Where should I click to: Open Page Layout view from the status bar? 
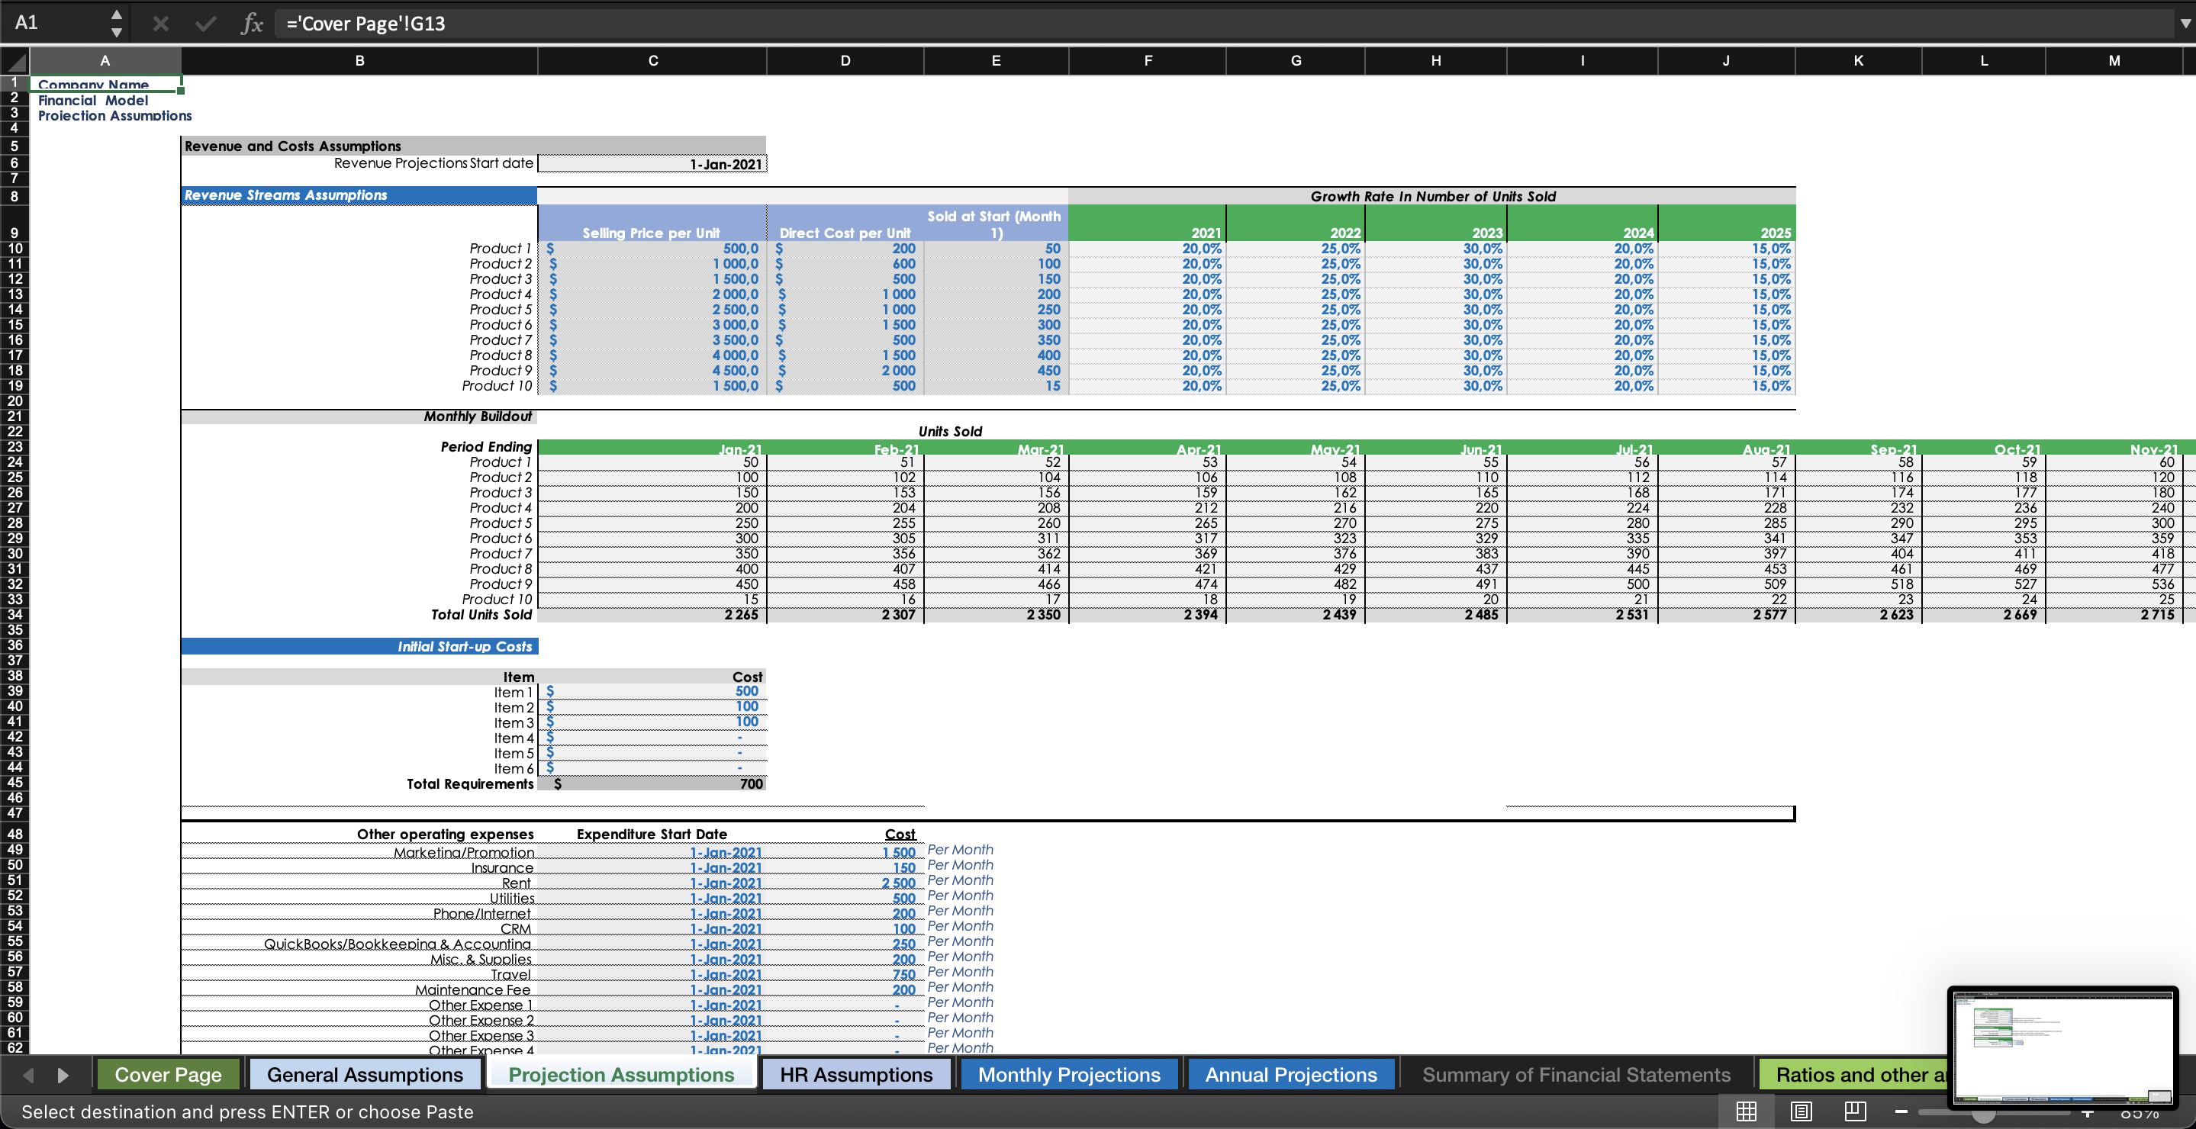tap(1802, 1111)
